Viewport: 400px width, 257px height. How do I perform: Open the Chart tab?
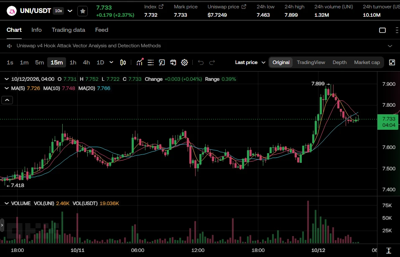(14, 30)
